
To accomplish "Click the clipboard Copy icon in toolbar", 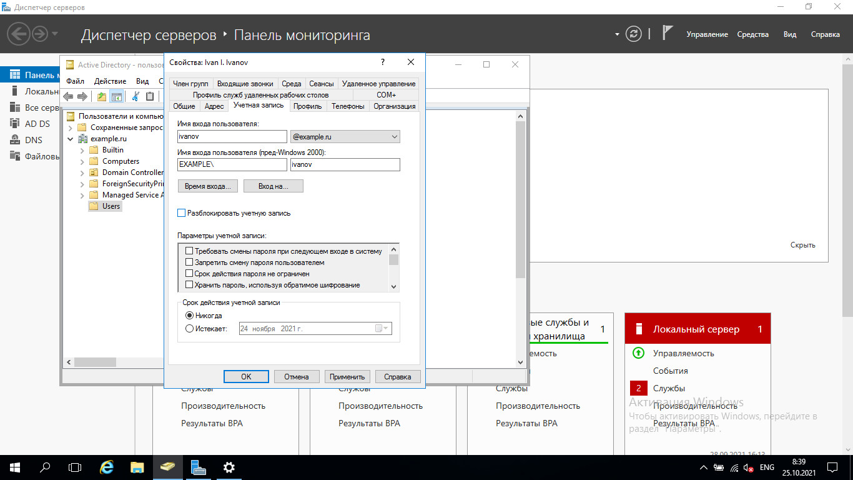I will click(x=150, y=96).
